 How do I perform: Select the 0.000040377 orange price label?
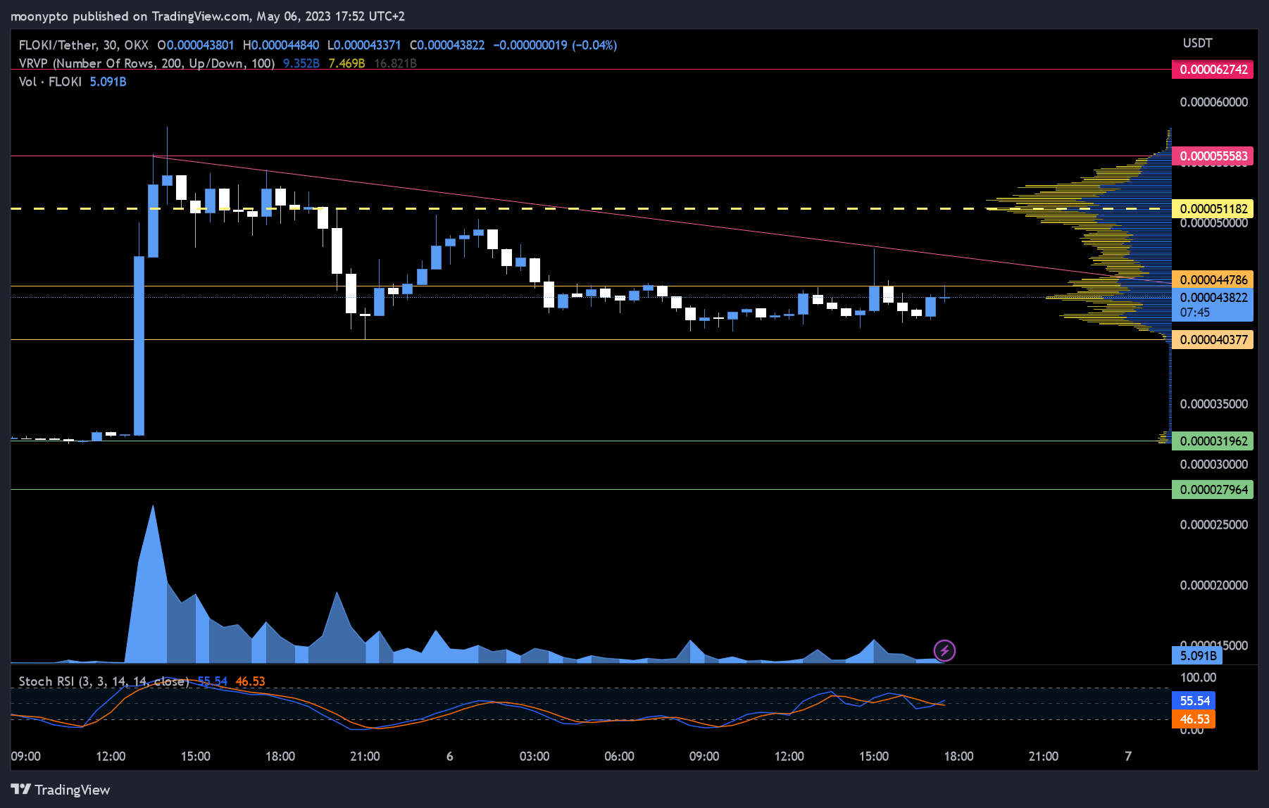(x=1213, y=340)
